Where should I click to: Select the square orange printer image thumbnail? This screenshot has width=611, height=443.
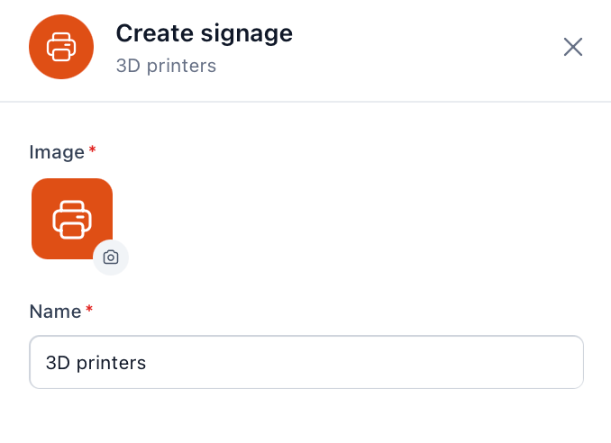[x=72, y=219]
